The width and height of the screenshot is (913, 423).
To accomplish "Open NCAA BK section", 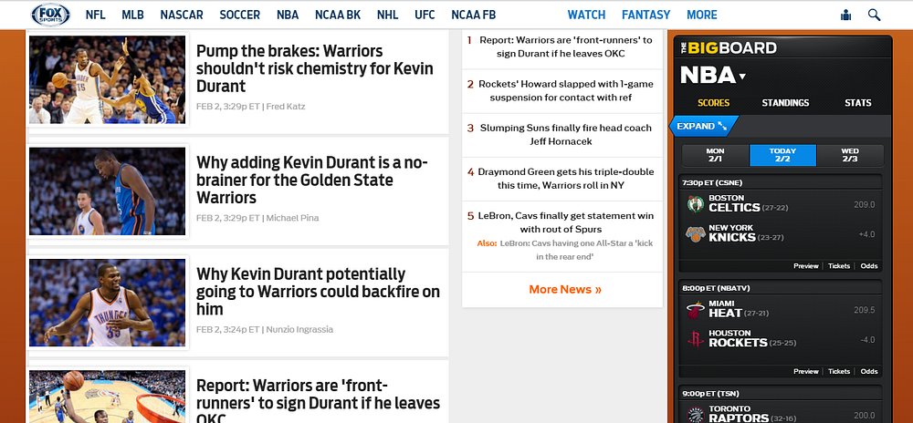I will tap(338, 15).
